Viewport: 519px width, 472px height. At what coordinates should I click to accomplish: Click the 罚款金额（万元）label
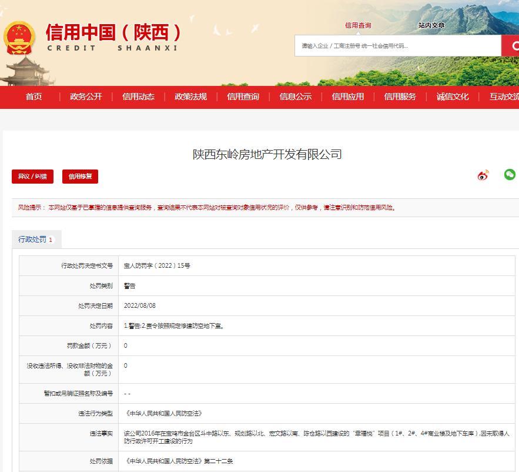point(89,345)
